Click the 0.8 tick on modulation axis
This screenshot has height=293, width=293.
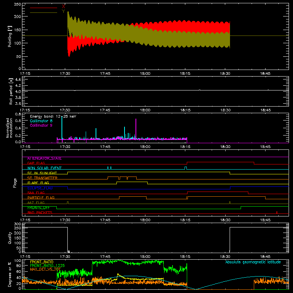(x=18, y=114)
